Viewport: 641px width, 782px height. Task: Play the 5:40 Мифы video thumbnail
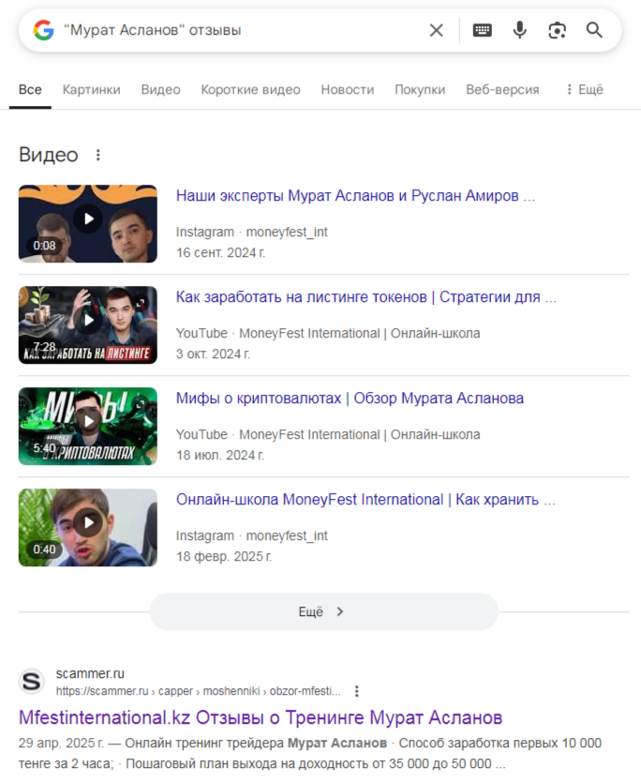pos(88,427)
